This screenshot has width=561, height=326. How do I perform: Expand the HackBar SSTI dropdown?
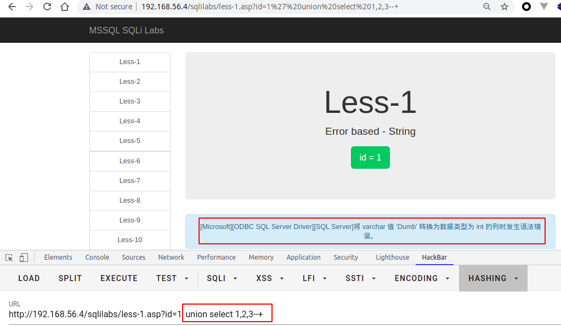[x=360, y=278]
